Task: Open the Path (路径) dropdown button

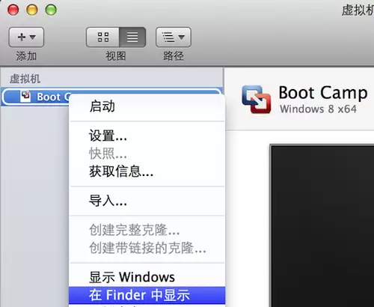Action: point(174,37)
